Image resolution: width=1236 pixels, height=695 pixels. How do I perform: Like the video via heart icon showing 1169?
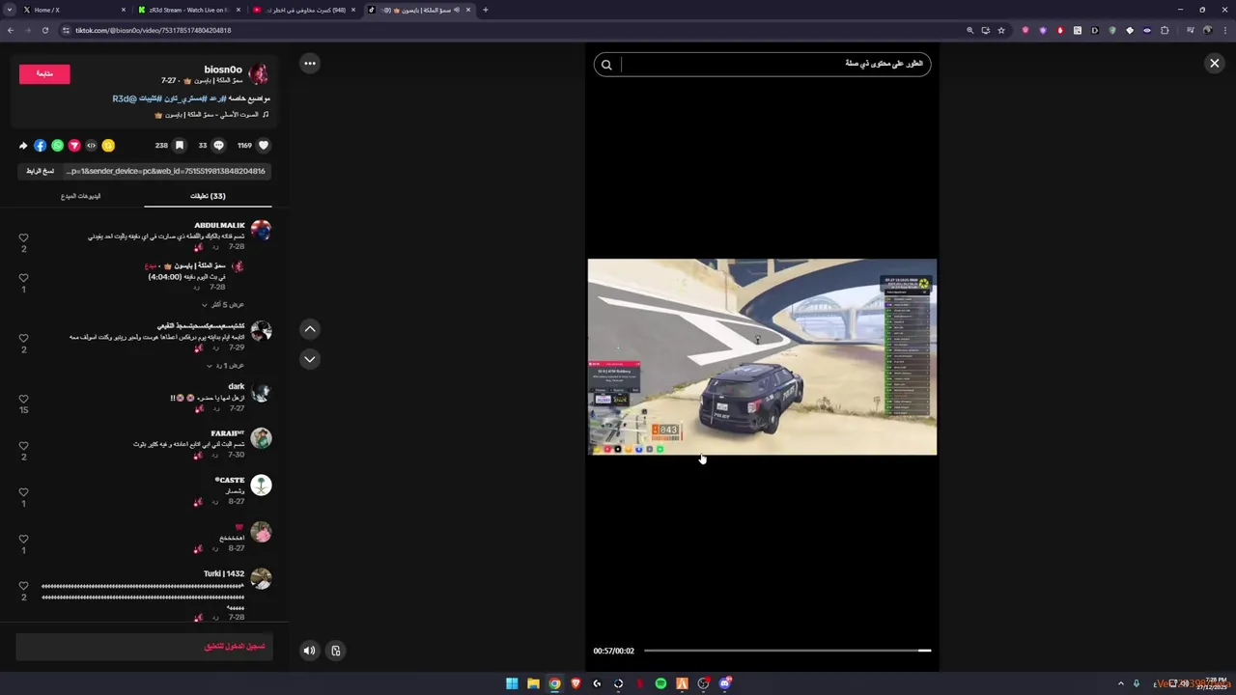click(263, 146)
